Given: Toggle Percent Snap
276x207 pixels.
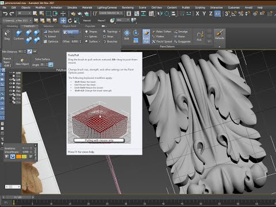Looking at the screenshot, I should [241, 14].
